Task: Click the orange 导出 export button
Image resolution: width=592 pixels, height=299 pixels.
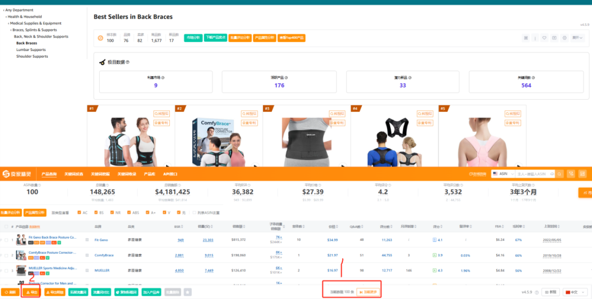Action: [32, 292]
